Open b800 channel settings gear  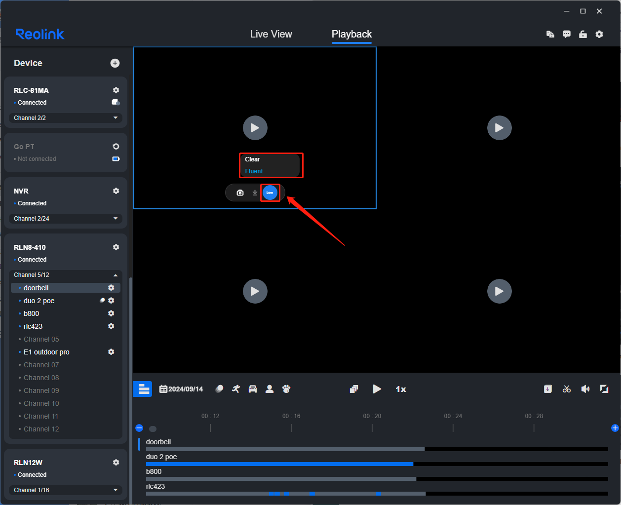tap(111, 313)
